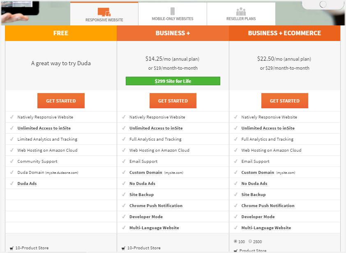Click '10-Product Store' in the Business + plan
346x253 pixels.
[x=144, y=248]
